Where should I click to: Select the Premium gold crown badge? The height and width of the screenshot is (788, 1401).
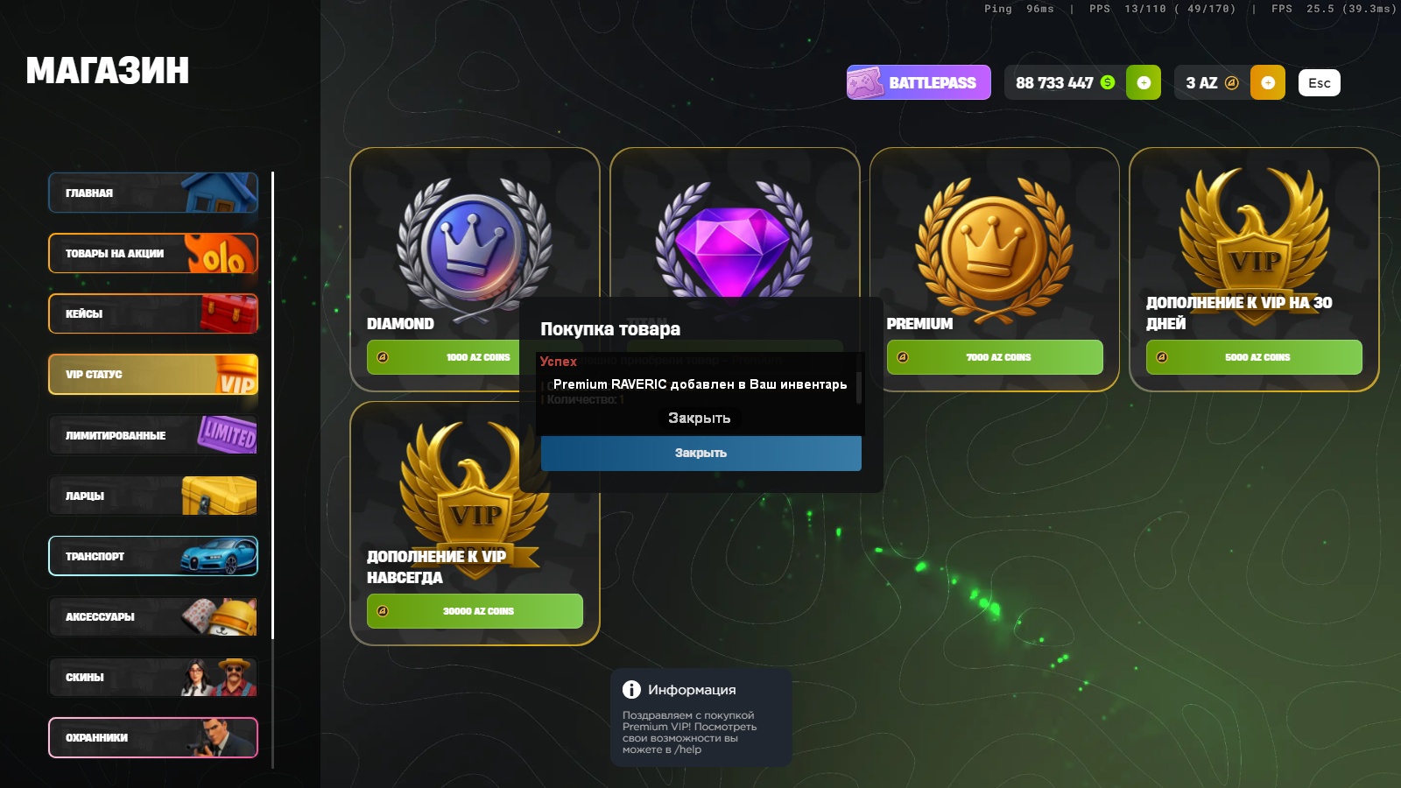(x=994, y=247)
